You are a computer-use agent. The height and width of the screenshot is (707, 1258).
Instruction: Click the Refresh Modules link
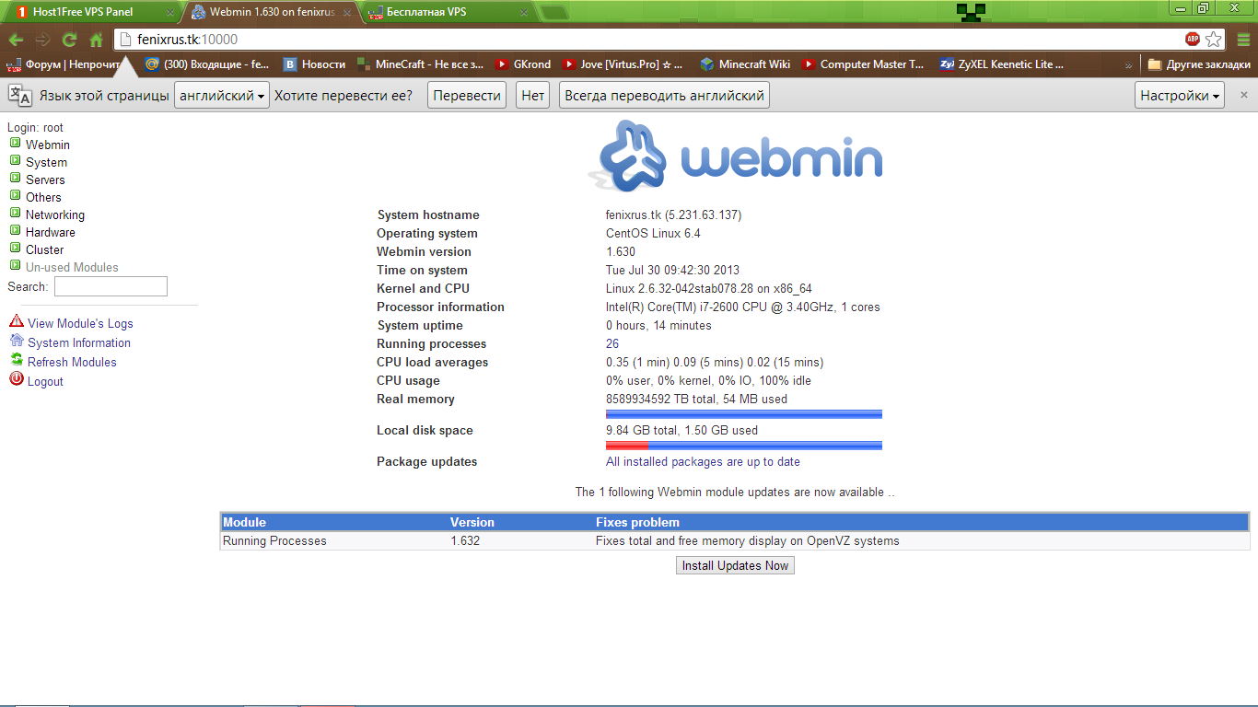click(72, 362)
